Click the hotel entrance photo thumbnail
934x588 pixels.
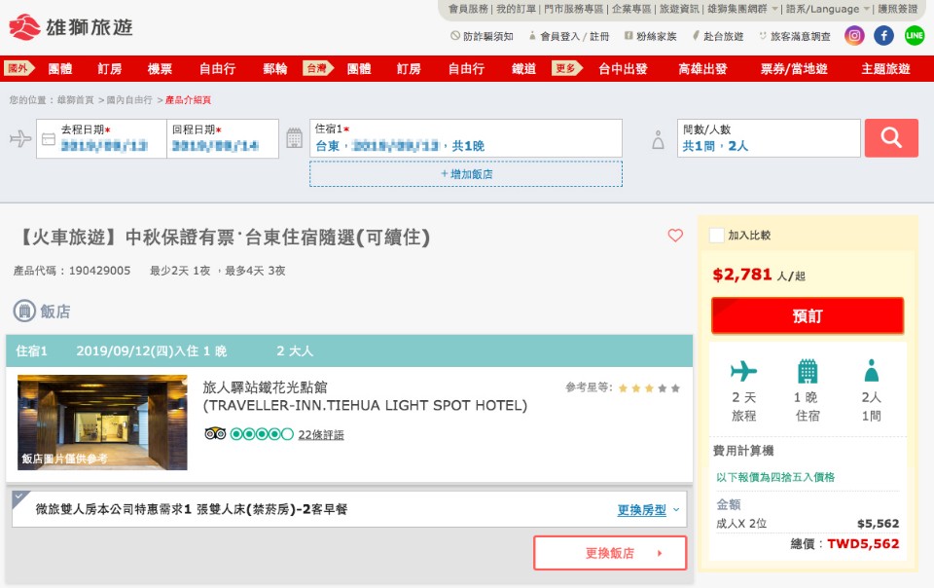tap(102, 423)
